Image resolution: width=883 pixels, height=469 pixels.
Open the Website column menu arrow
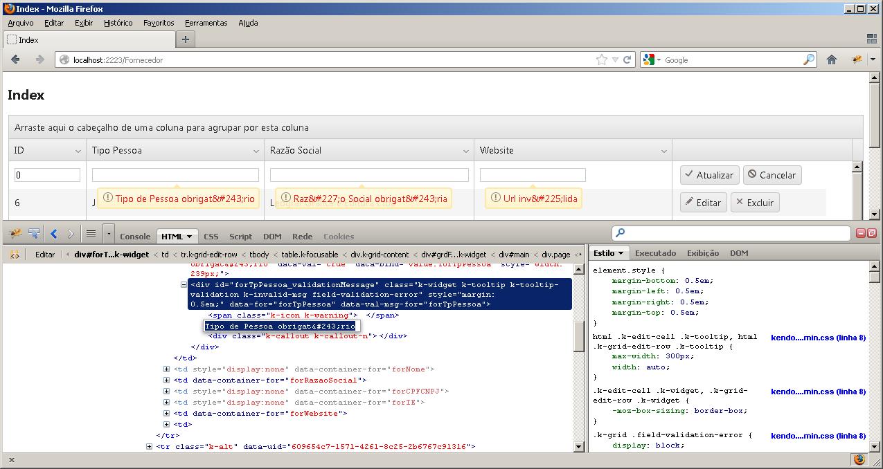tap(664, 151)
